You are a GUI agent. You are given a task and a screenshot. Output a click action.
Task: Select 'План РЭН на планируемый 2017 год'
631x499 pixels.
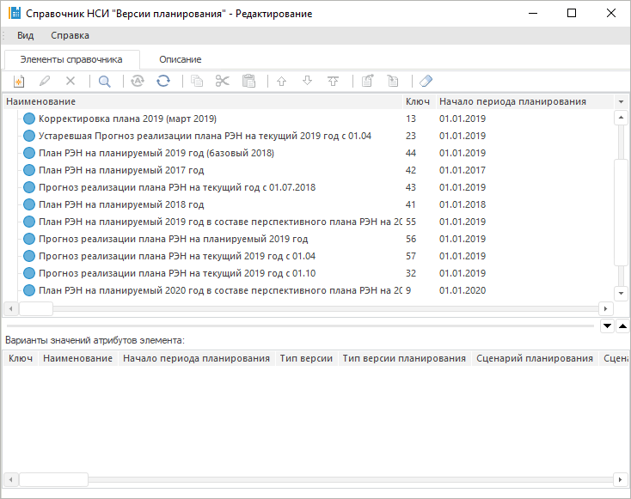click(x=121, y=170)
